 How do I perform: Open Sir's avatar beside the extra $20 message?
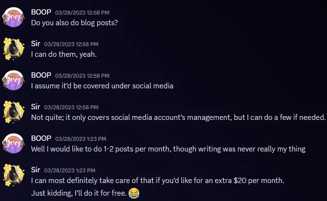[x=14, y=175]
